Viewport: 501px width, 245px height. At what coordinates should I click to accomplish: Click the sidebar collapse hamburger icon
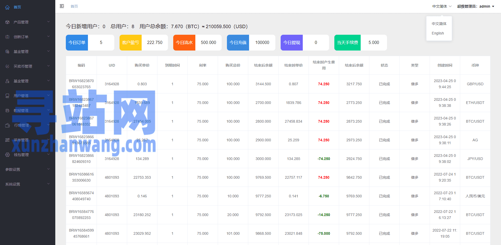click(x=62, y=6)
